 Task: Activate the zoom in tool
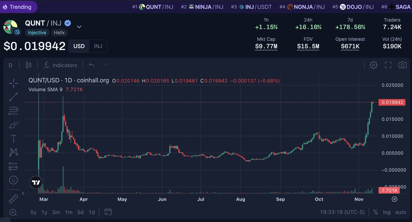click(x=13, y=212)
